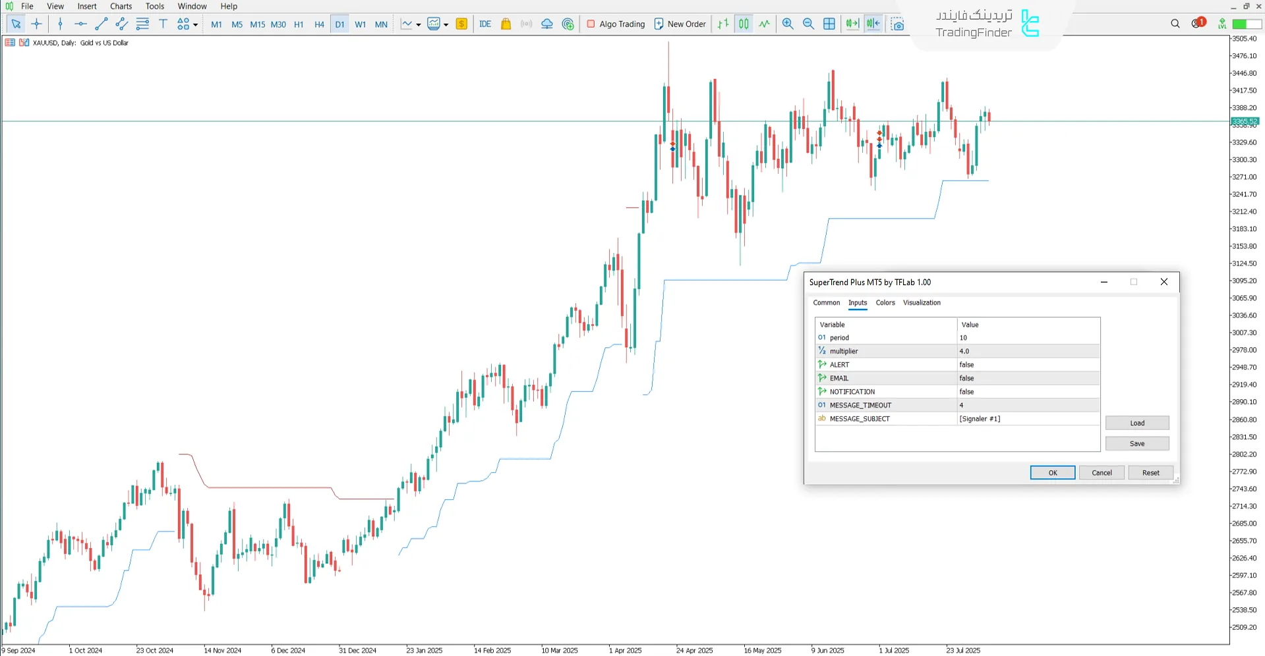Choose the text label tool
Screen dimensions: 1265x656
click(x=163, y=24)
